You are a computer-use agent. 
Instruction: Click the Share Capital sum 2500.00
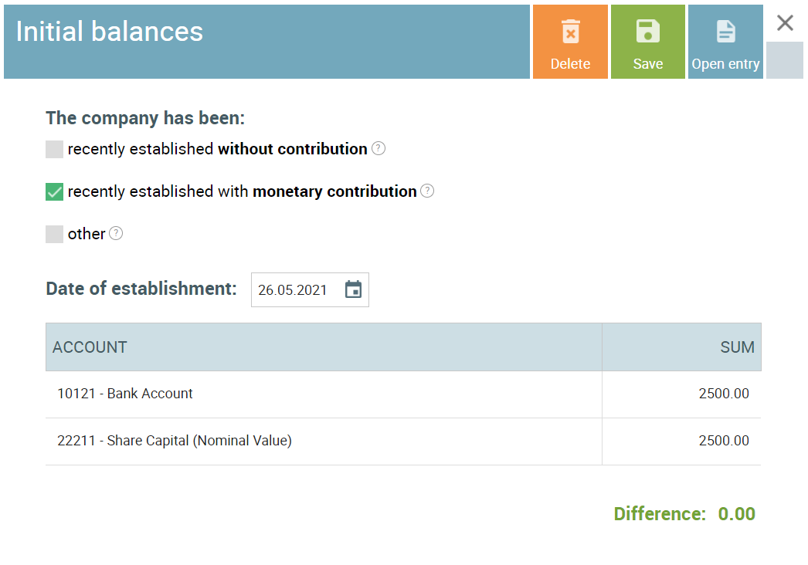click(723, 441)
